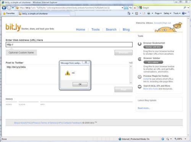The width and height of the screenshot is (191, 142).
Task: Click the Read Mail toolbar icon
Action: tap(144, 13)
